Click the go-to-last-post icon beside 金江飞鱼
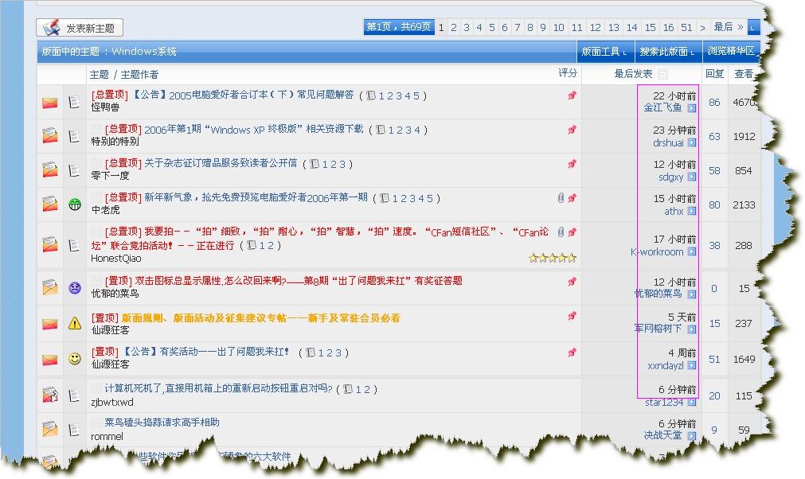The image size is (805, 479). click(692, 108)
